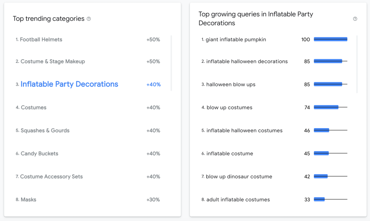Click the bar for inflatable halloween costumes
This screenshot has height=221, width=370.
321,131
